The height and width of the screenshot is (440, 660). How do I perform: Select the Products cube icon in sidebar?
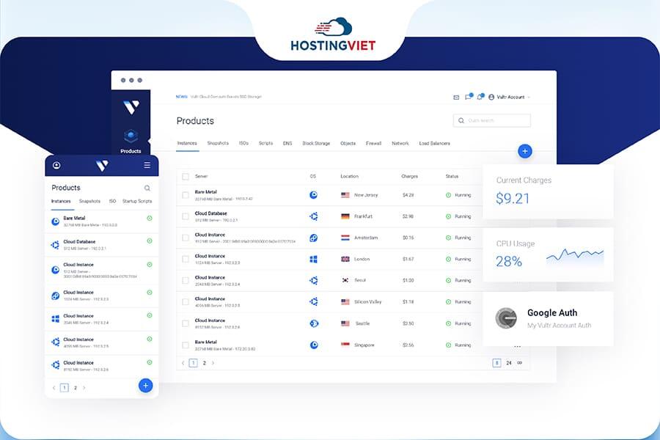131,136
